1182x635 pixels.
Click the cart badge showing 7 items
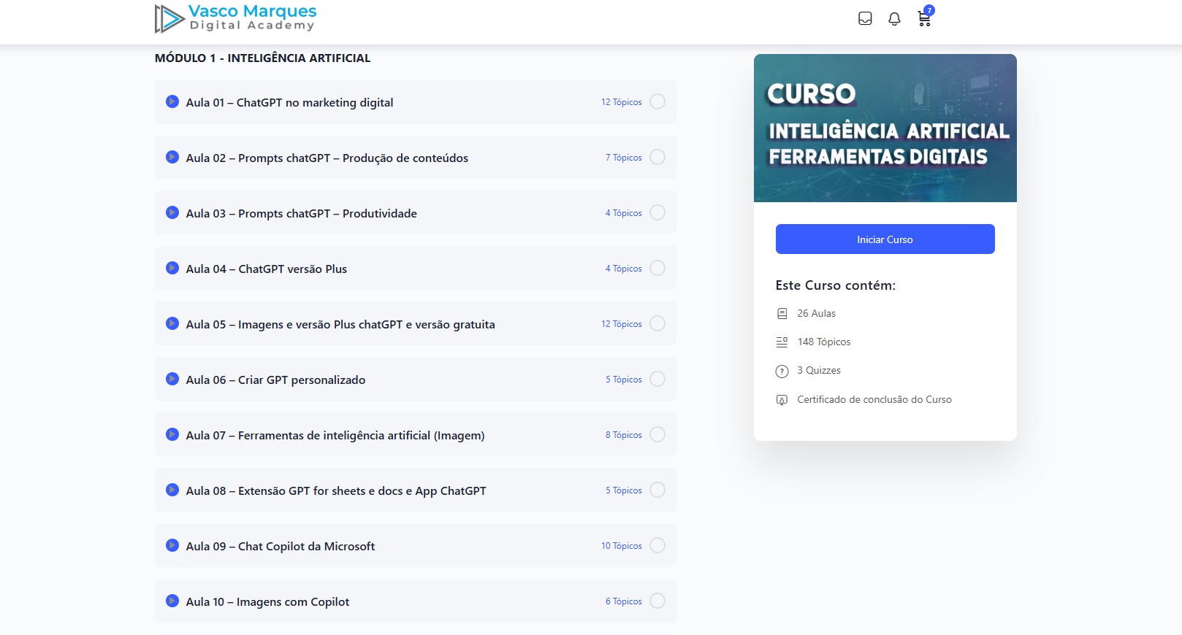point(929,10)
